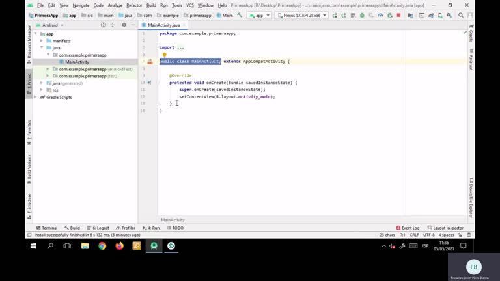Click CRLF line separator in status bar
This screenshot has width=500, height=281.
coord(414,235)
